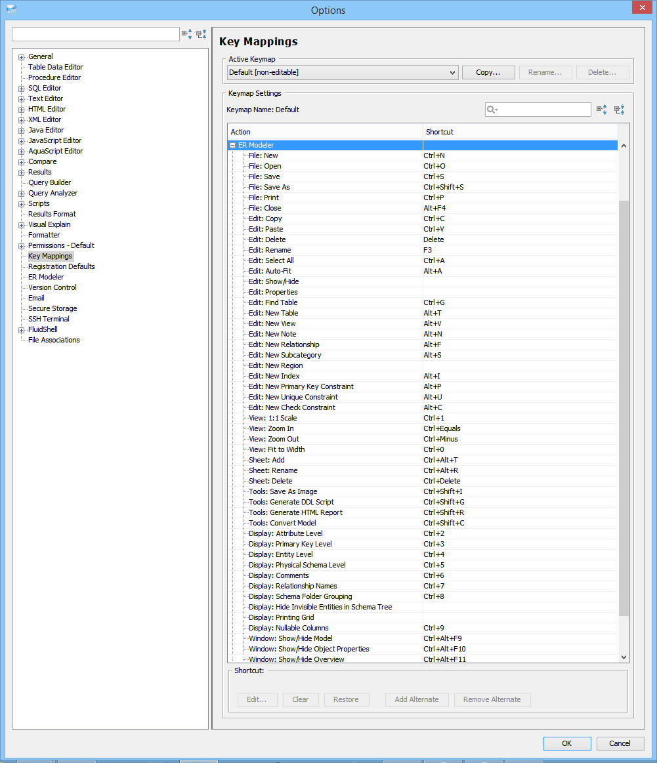
Task: Click the Restore shortcut button
Action: point(346,700)
